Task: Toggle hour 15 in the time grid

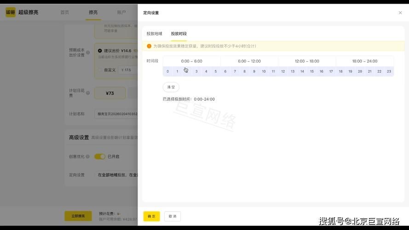Action: pyautogui.click(x=312, y=71)
